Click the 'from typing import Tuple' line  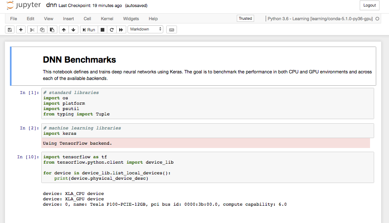coord(76,114)
